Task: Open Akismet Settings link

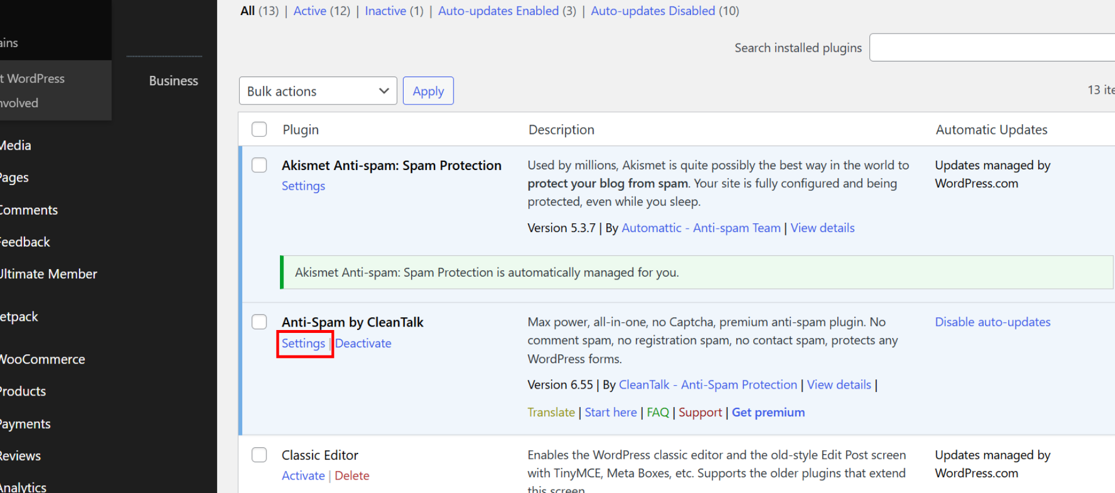Action: click(x=303, y=186)
